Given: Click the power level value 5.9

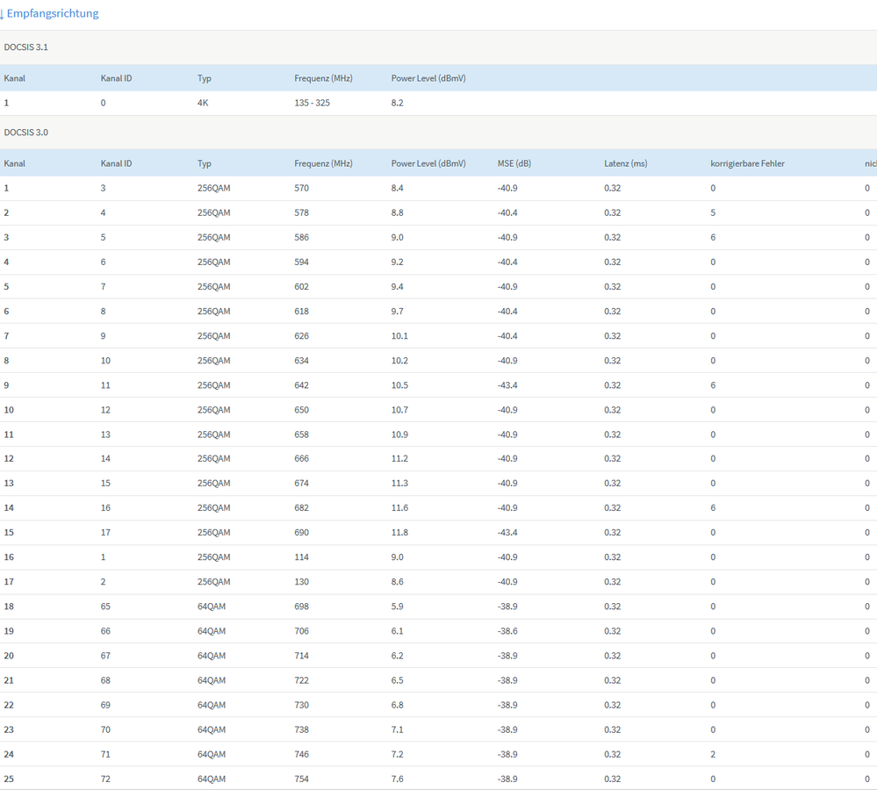Looking at the screenshot, I should coord(398,607).
